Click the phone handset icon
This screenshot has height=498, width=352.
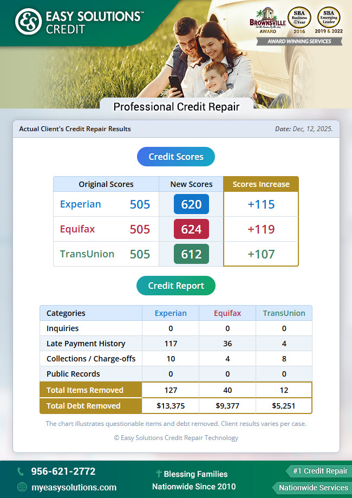(21, 471)
